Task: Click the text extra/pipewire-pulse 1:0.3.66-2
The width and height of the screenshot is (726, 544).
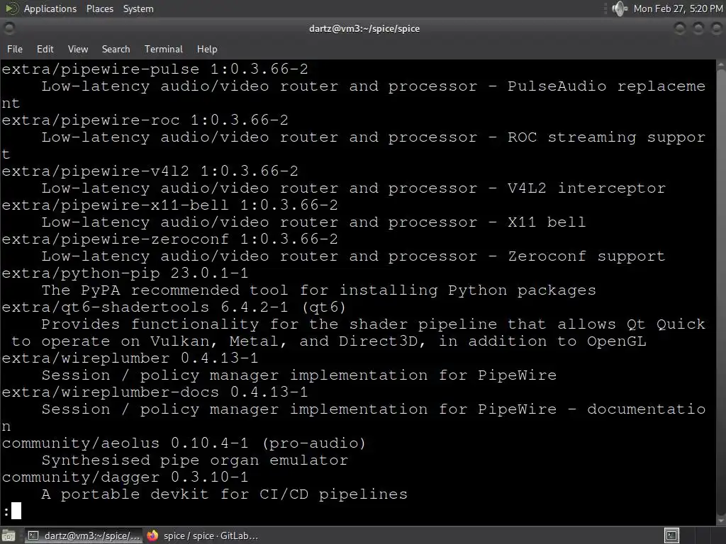Action: [155, 69]
